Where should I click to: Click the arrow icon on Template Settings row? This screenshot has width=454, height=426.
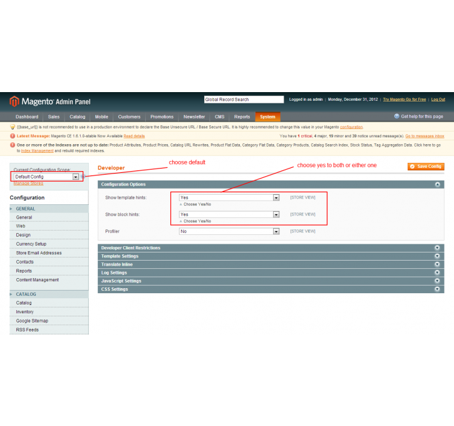[x=437, y=256]
